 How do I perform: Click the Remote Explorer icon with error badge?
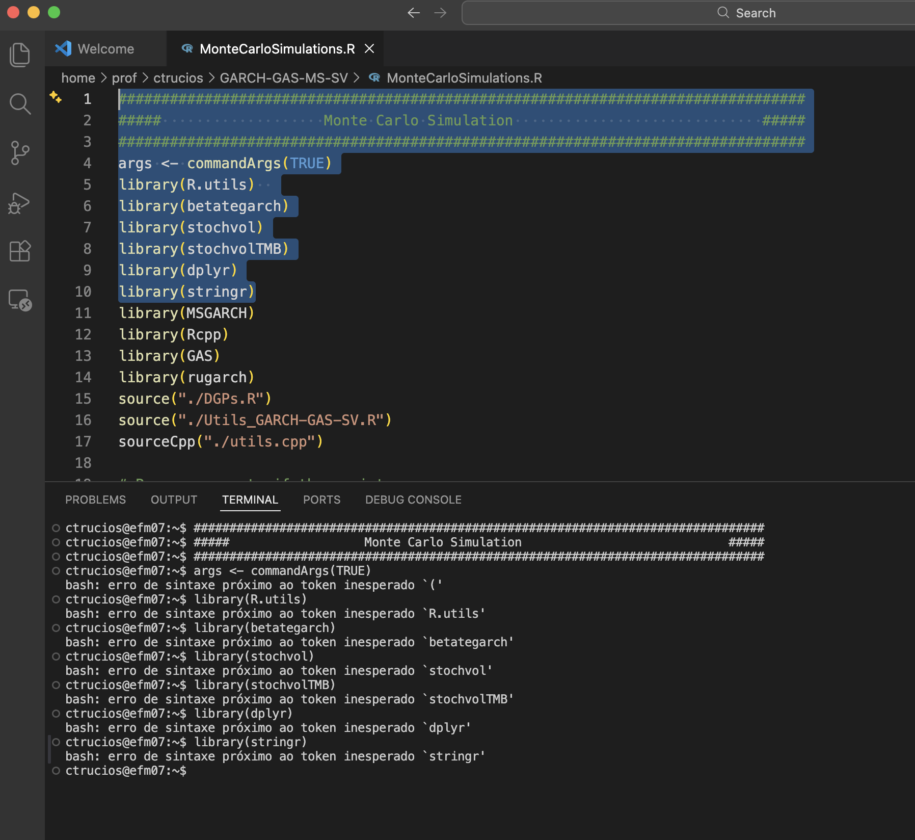pyautogui.click(x=20, y=300)
